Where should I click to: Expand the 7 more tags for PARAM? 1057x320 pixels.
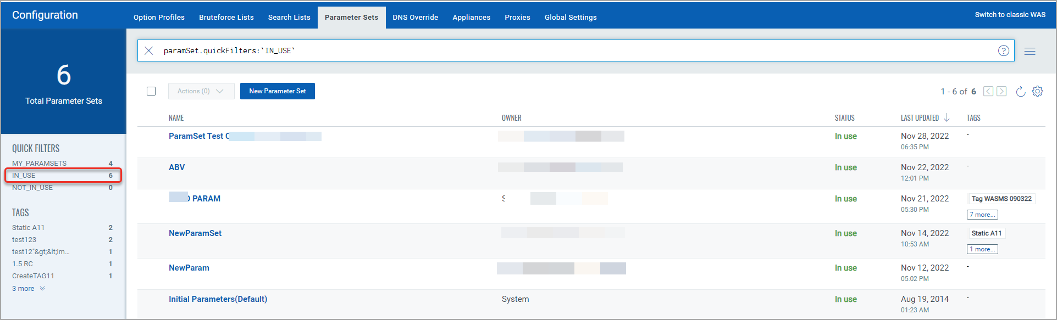tap(982, 215)
